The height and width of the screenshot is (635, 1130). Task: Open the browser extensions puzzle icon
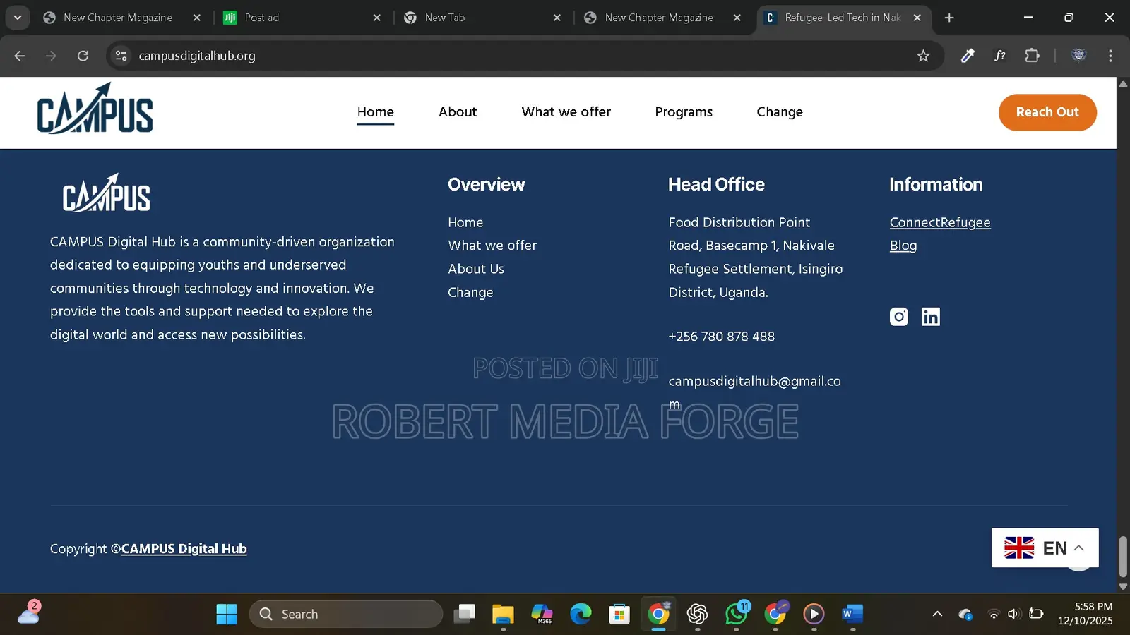click(1032, 56)
